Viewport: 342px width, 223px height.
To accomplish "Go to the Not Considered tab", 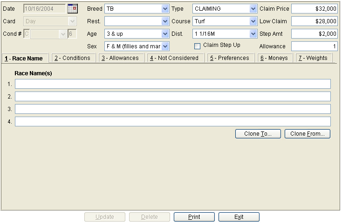I will click(x=174, y=58).
